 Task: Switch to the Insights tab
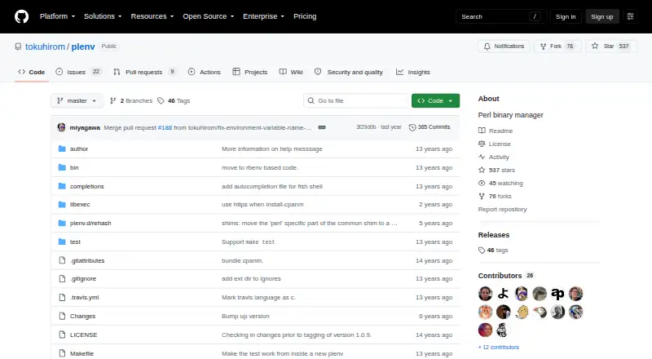click(413, 72)
